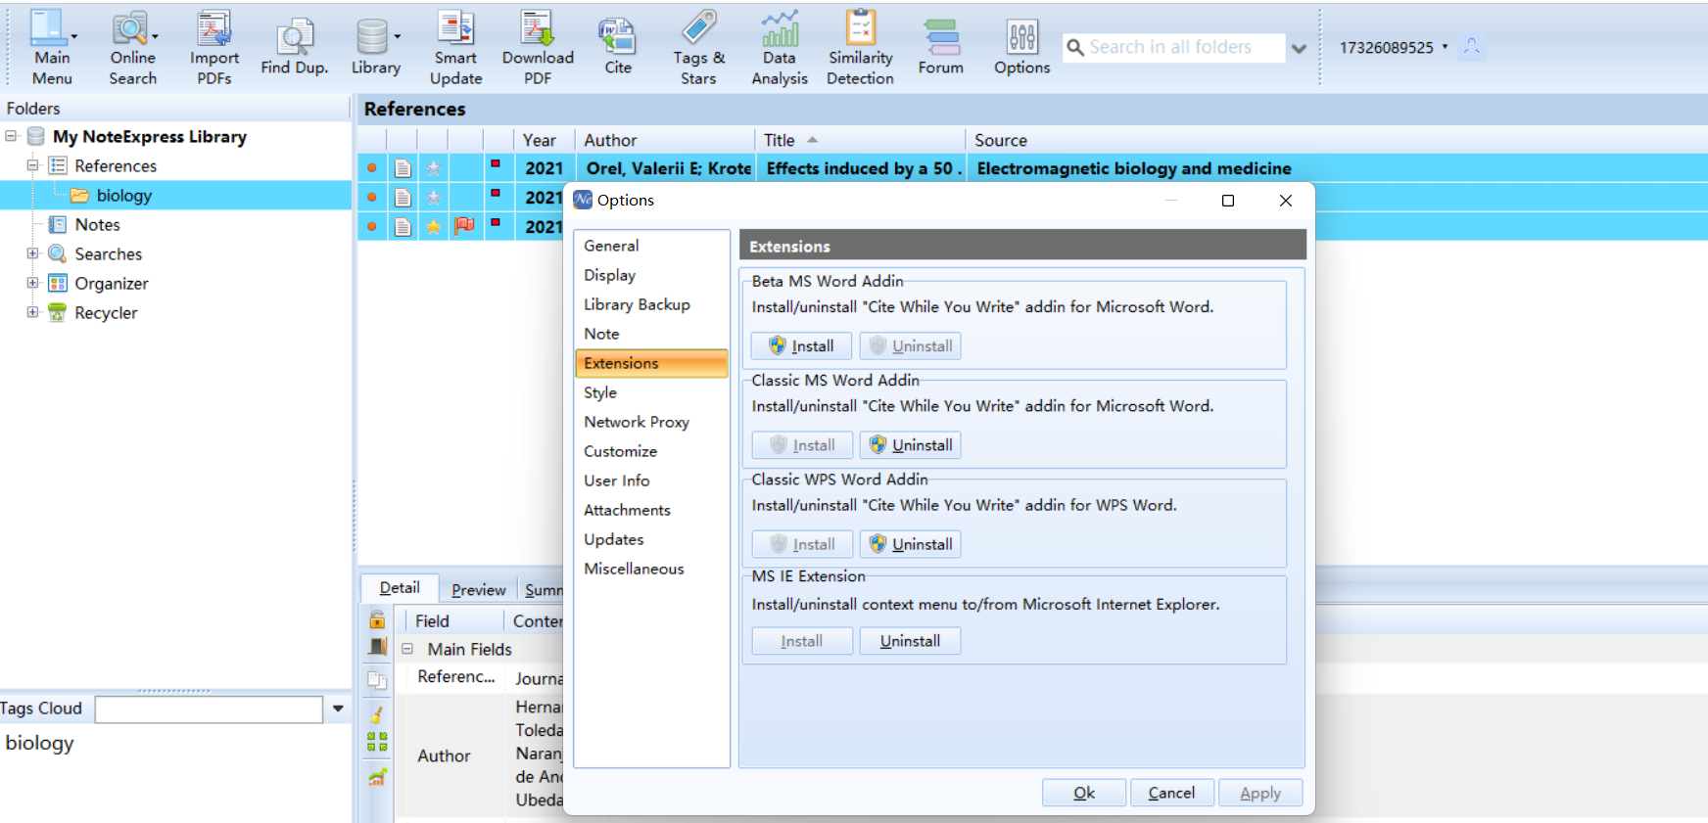
Task: Click the lock icon in the detail panel
Action: pos(377,619)
